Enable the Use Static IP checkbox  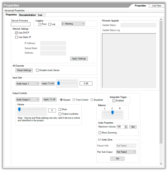point(17,37)
